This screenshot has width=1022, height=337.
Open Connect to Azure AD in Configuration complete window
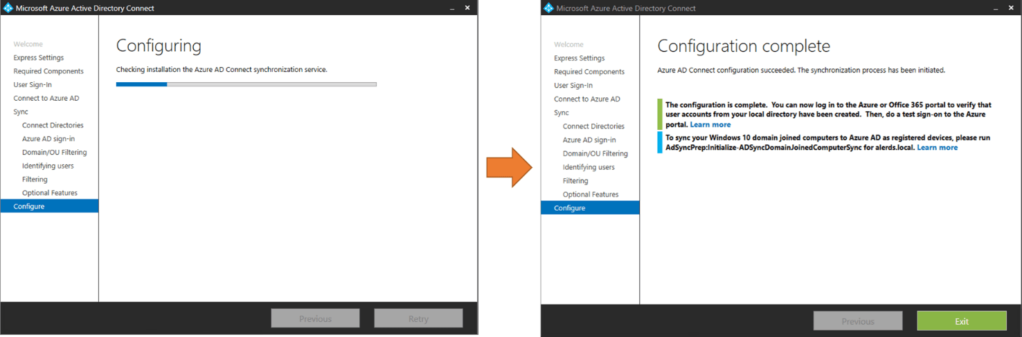pos(587,99)
